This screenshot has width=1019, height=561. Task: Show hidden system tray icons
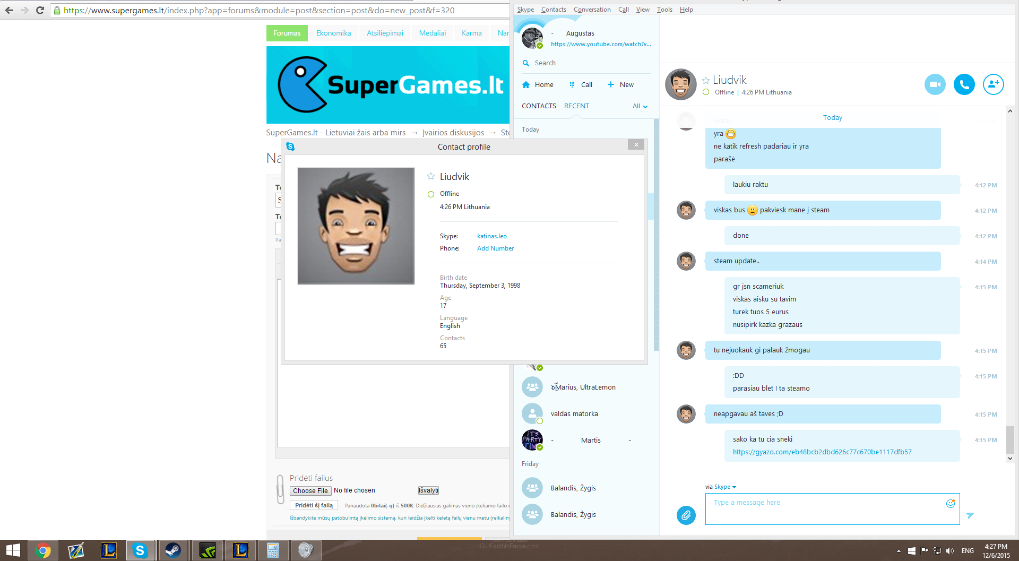[899, 551]
